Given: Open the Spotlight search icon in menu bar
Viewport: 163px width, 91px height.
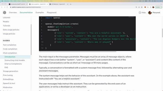Looking at the screenshot, I should tap(152, 1).
